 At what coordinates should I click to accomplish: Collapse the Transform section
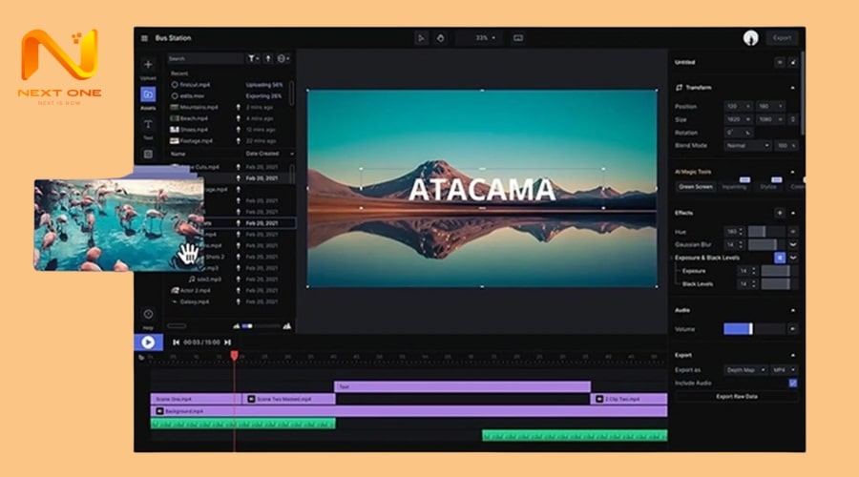[792, 88]
